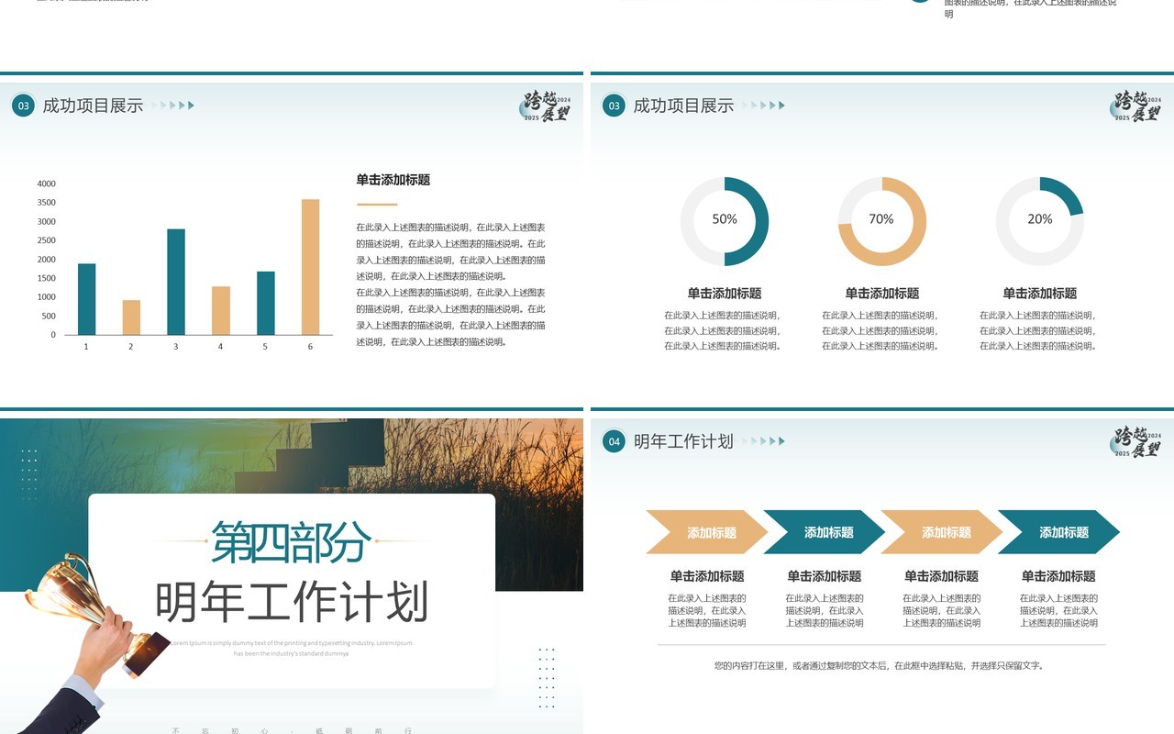The width and height of the screenshot is (1174, 734).
Task: Select the first description paragraph beside the bar chart
Action: pyautogui.click(x=451, y=251)
